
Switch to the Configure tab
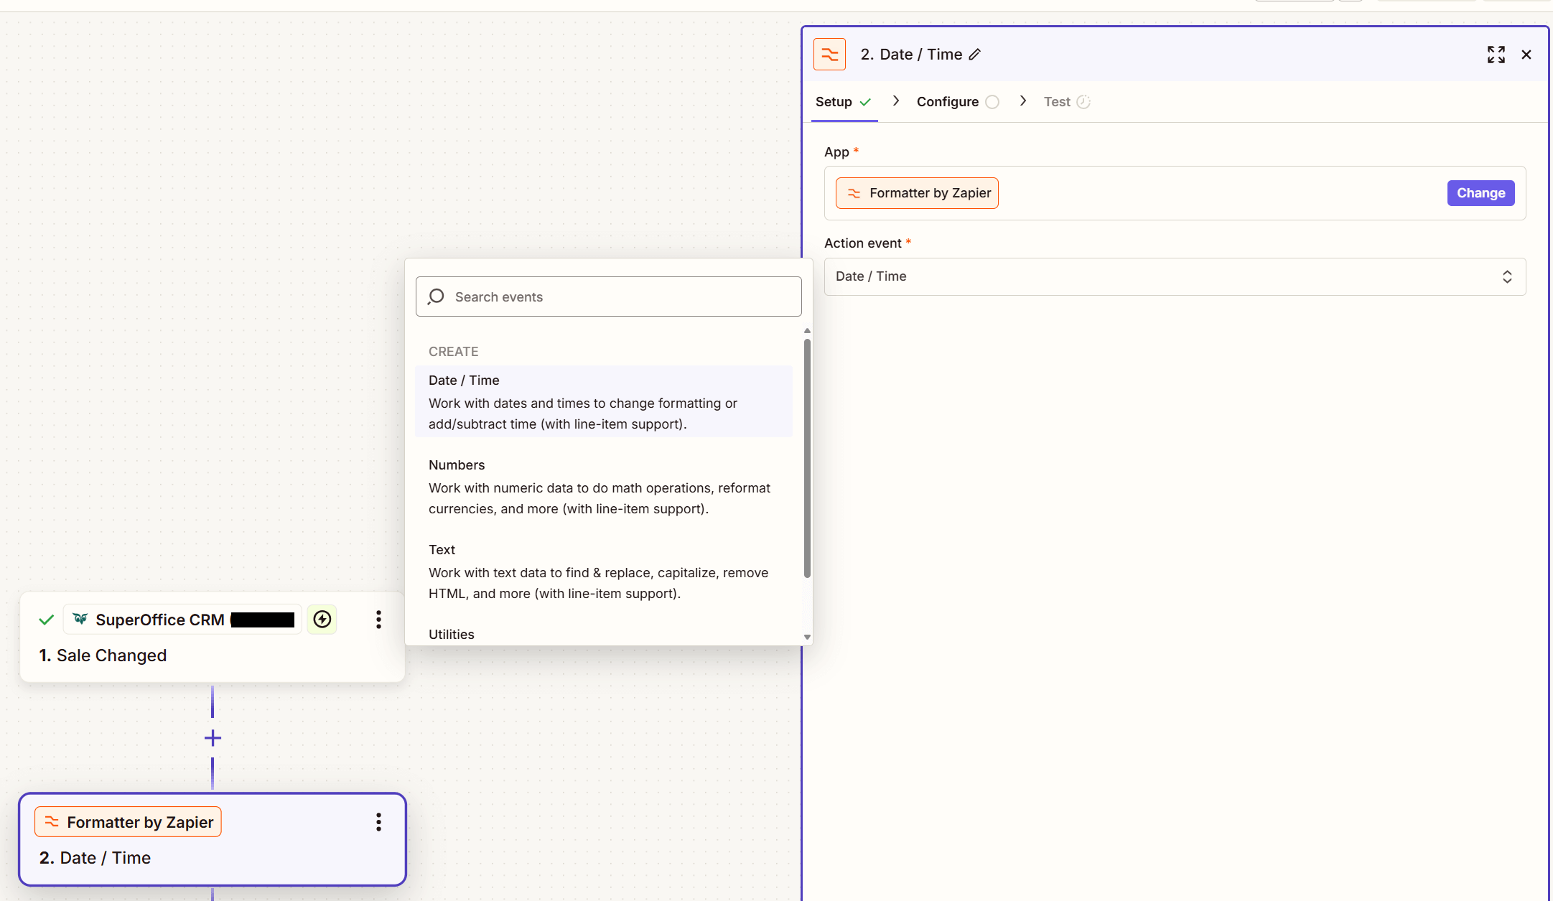(x=958, y=102)
